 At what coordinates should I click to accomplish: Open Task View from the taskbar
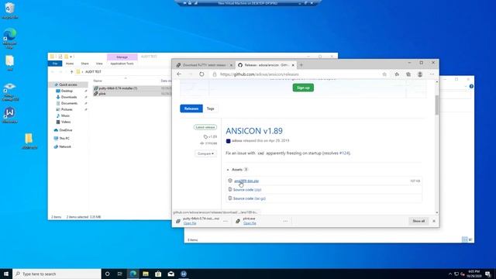click(120, 274)
